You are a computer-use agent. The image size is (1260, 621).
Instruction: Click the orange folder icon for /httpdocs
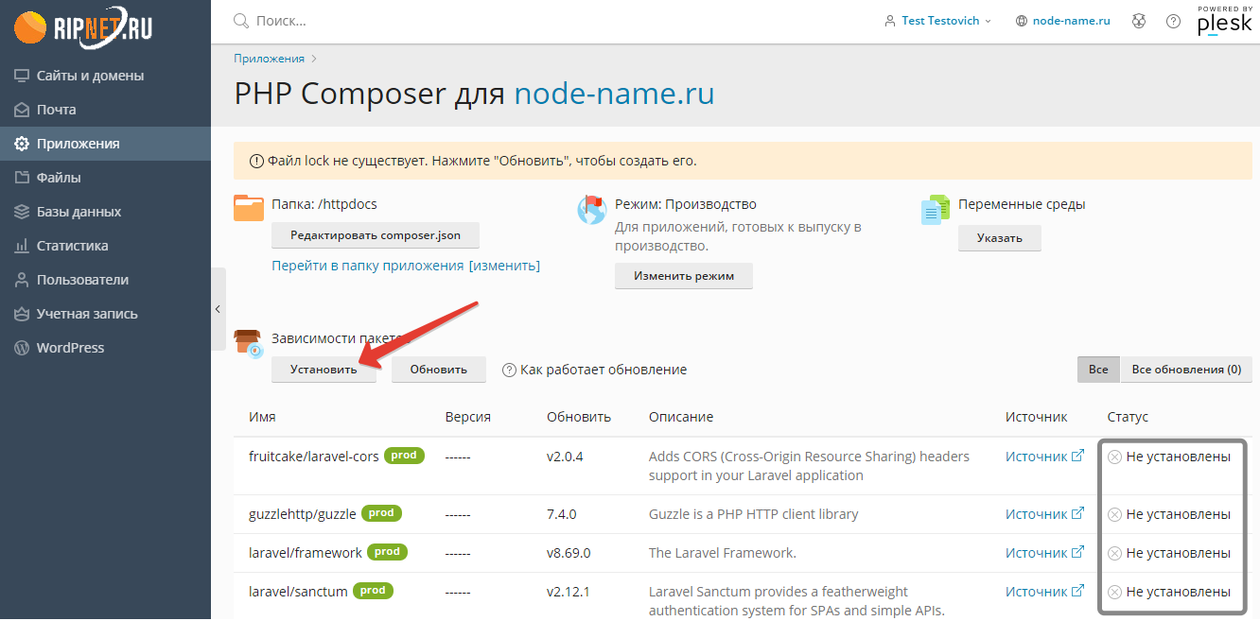(x=249, y=208)
